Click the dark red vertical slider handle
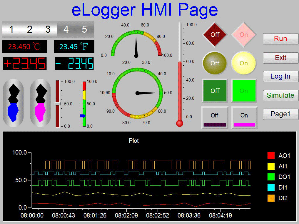The width and height of the screenshot is (299, 224). pos(58,104)
